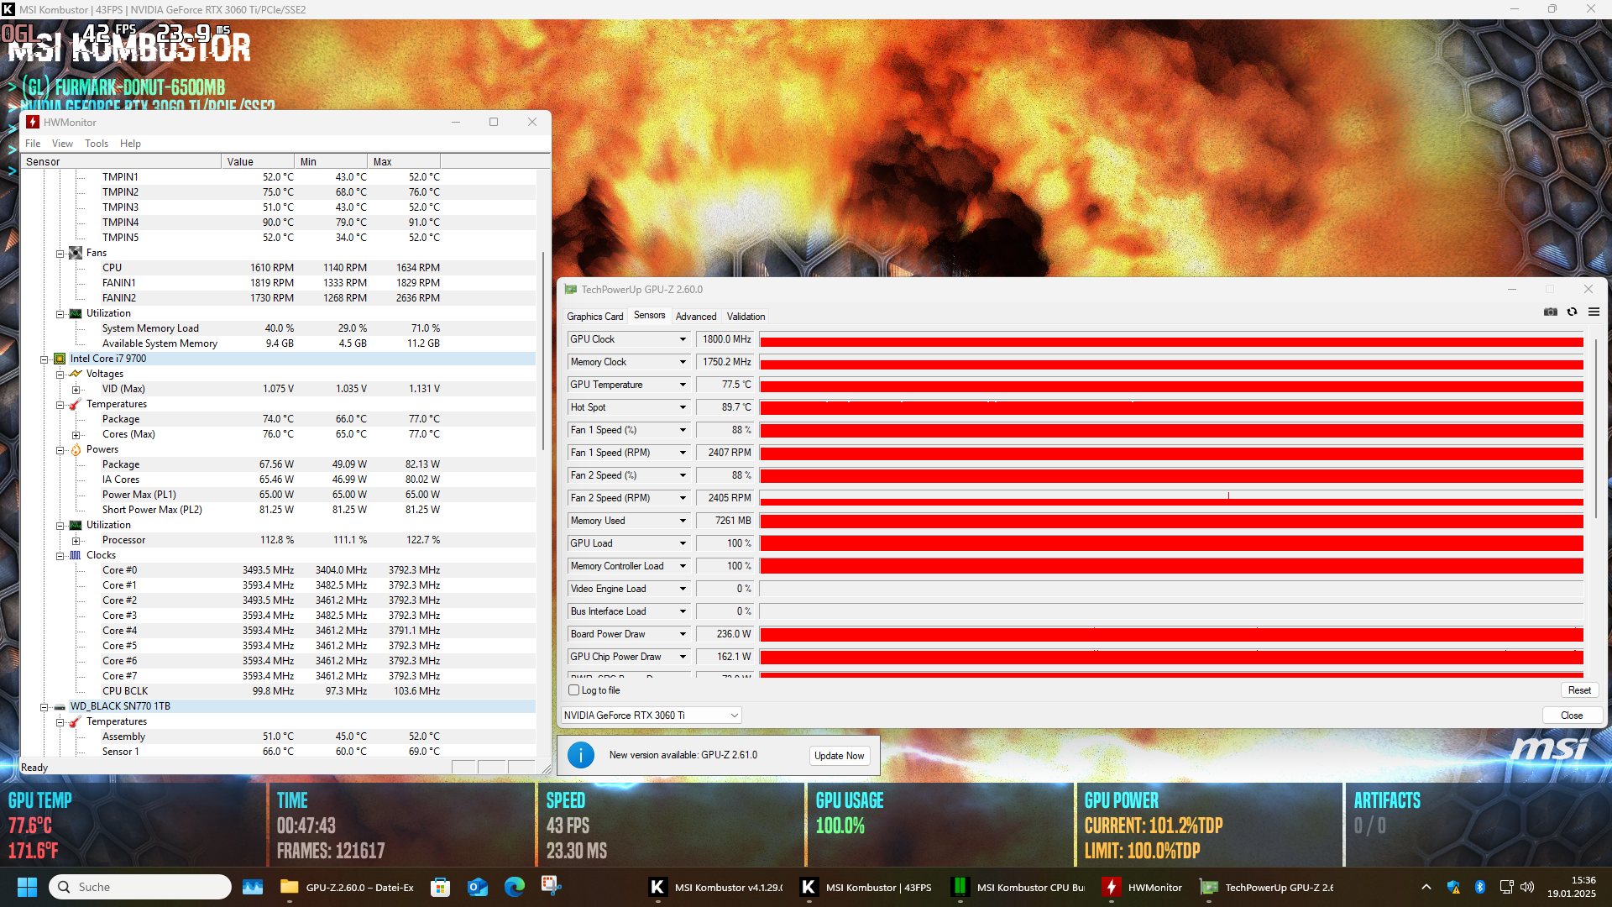Switch to HWMonitor taskbar item
1612x907 pixels.
click(1144, 887)
